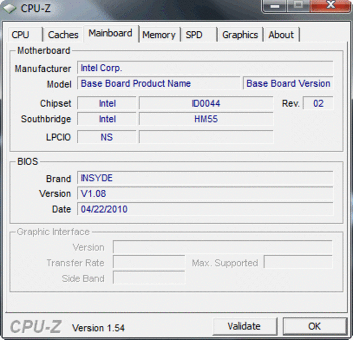Click the Graphic Interface Version field
This screenshot has height=340, width=353.
click(x=223, y=247)
